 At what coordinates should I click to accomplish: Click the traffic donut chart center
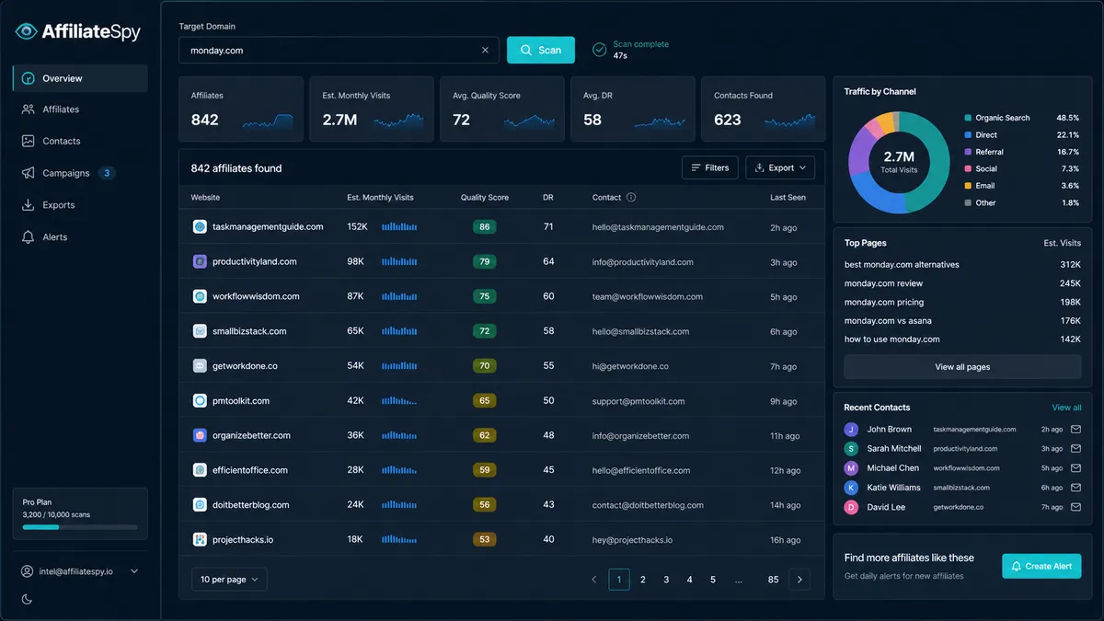[899, 162]
